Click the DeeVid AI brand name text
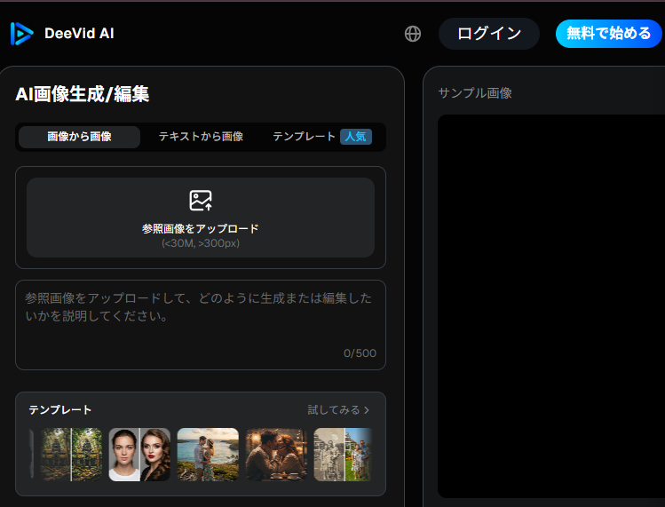 coord(79,34)
